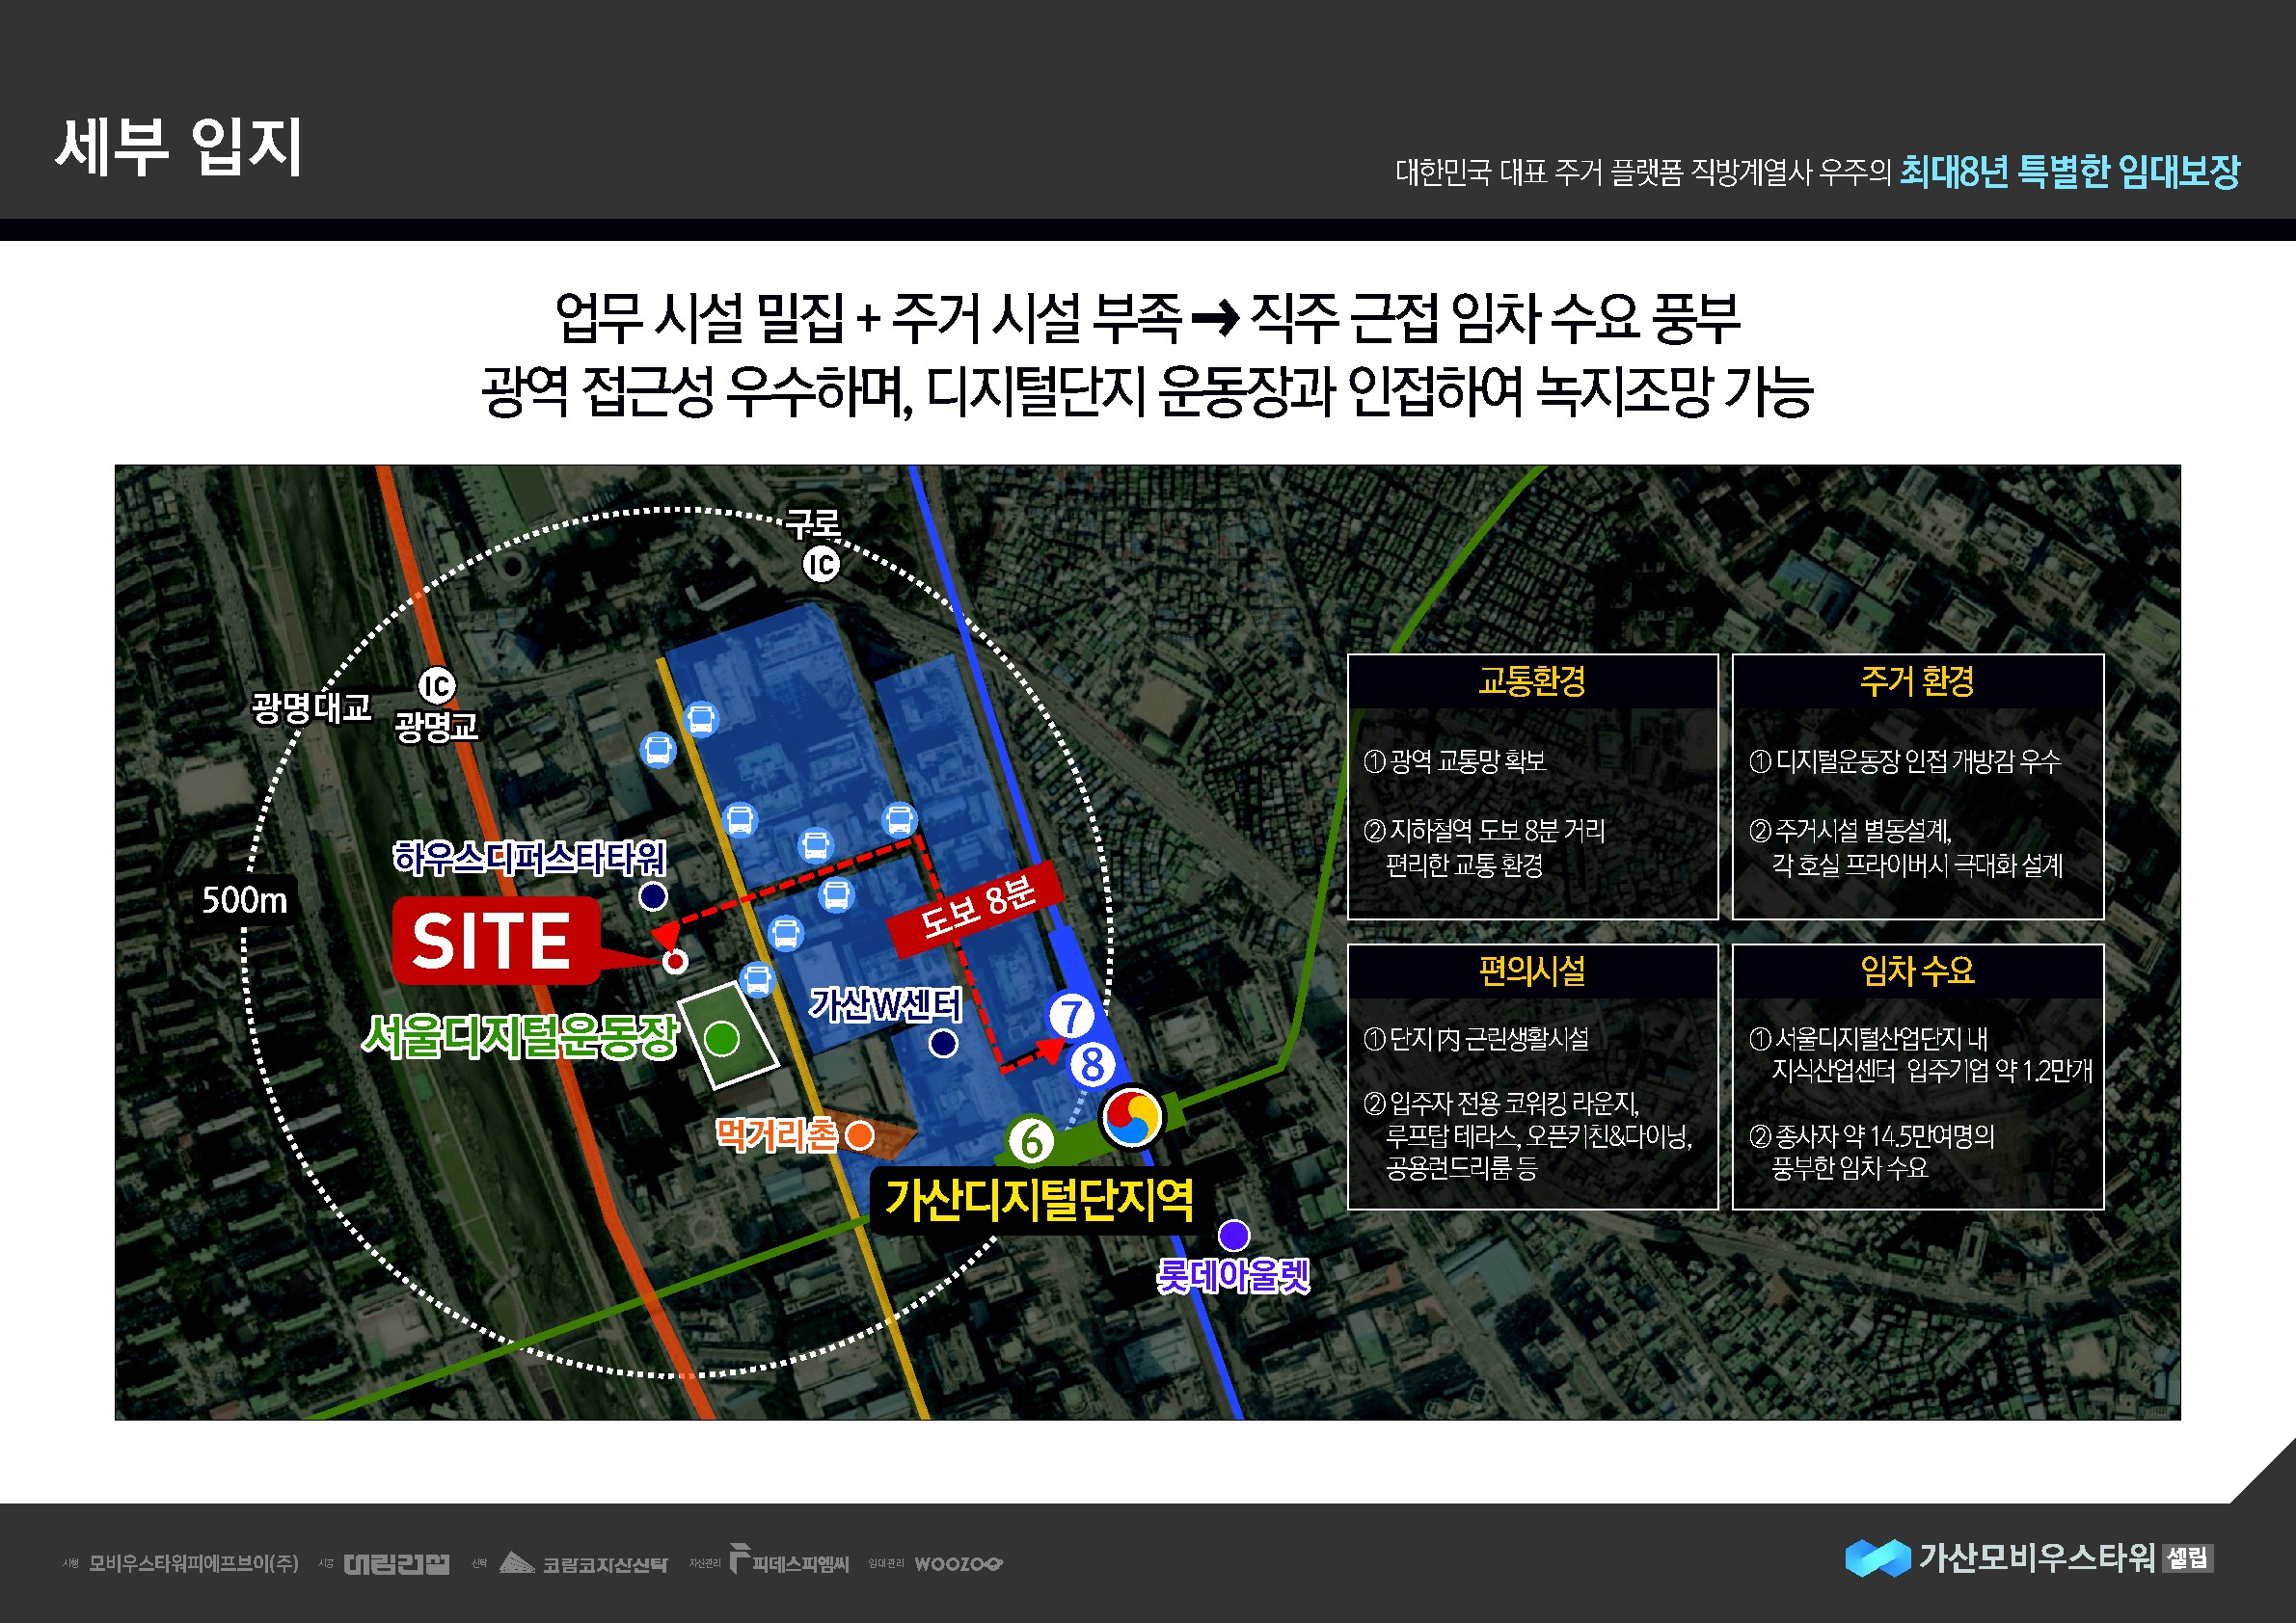Click the blue number 7 circle

[x=1071, y=1017]
